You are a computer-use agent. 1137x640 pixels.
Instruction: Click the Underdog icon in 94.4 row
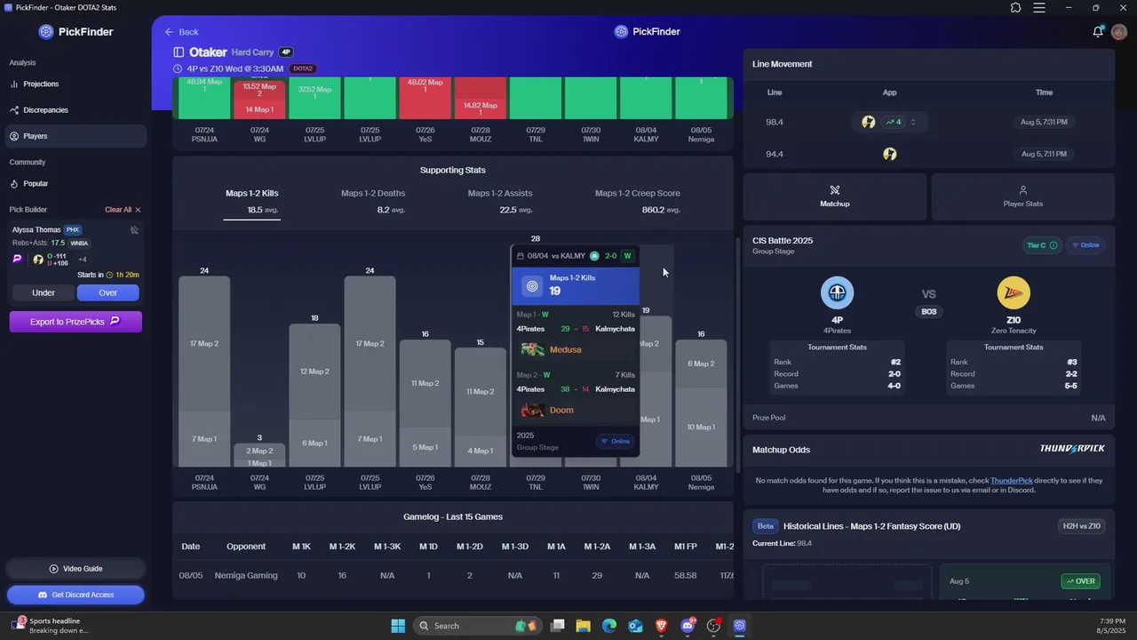coord(889,154)
